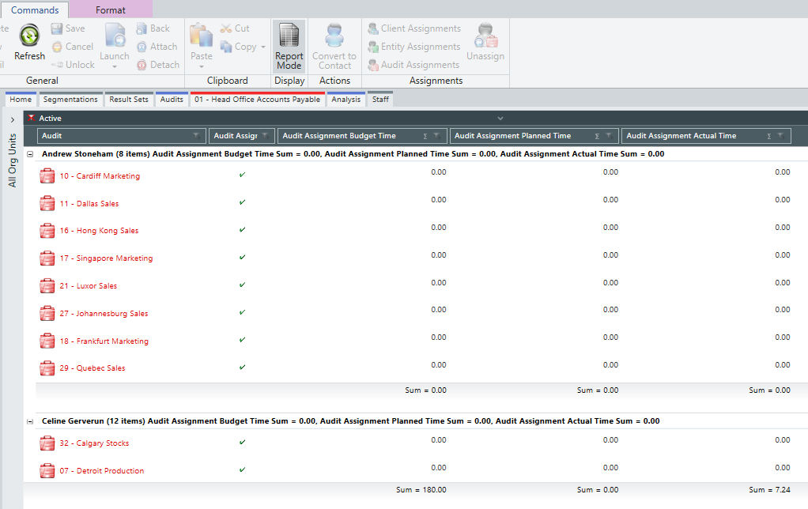The width and height of the screenshot is (808, 509).
Task: Toggle assigned checkmark for Luxor Sales
Action: click(242, 285)
